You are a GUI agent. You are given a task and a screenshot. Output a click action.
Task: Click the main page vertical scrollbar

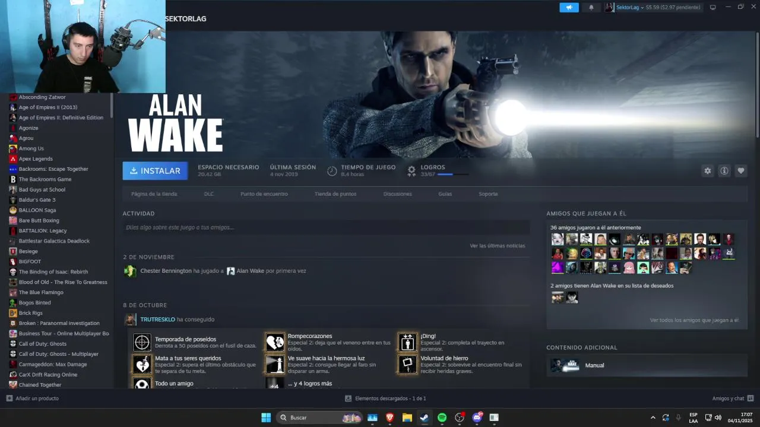[757, 85]
